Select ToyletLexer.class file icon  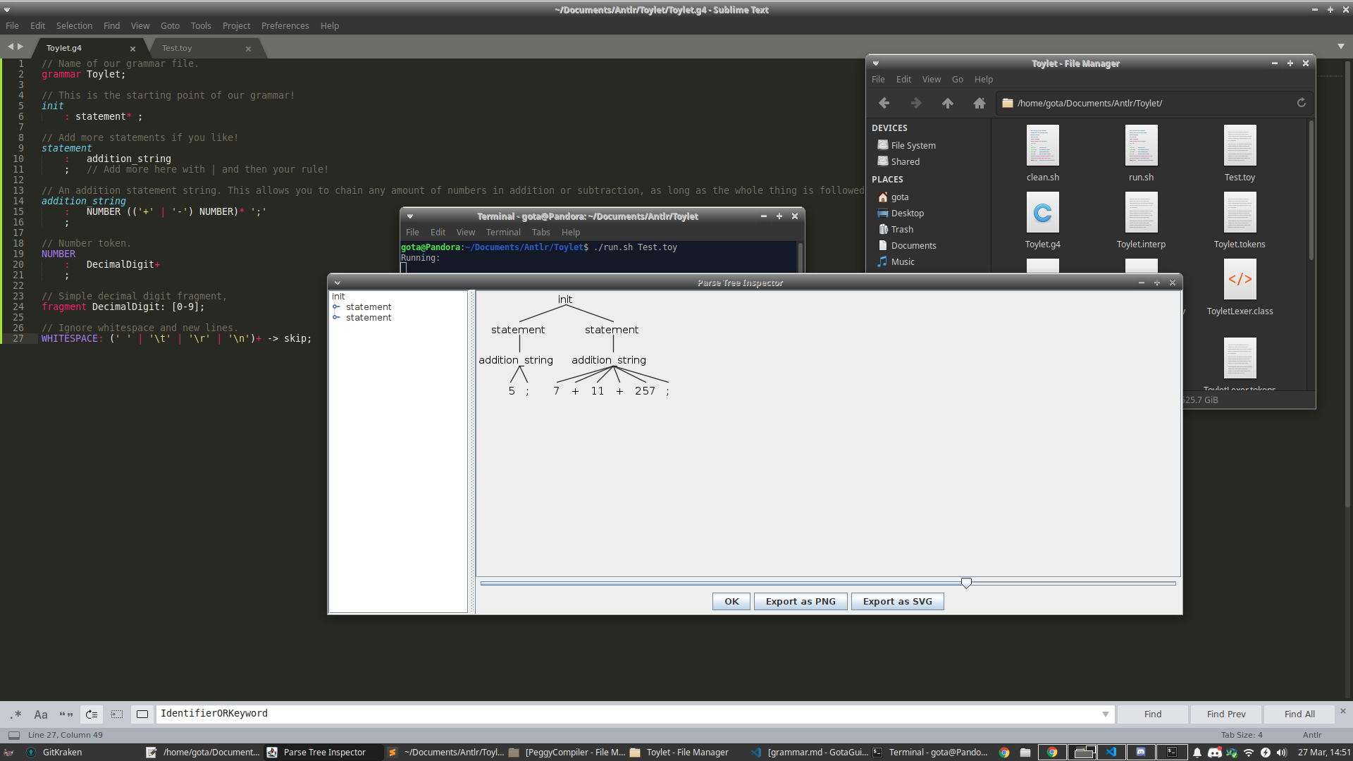tap(1240, 279)
